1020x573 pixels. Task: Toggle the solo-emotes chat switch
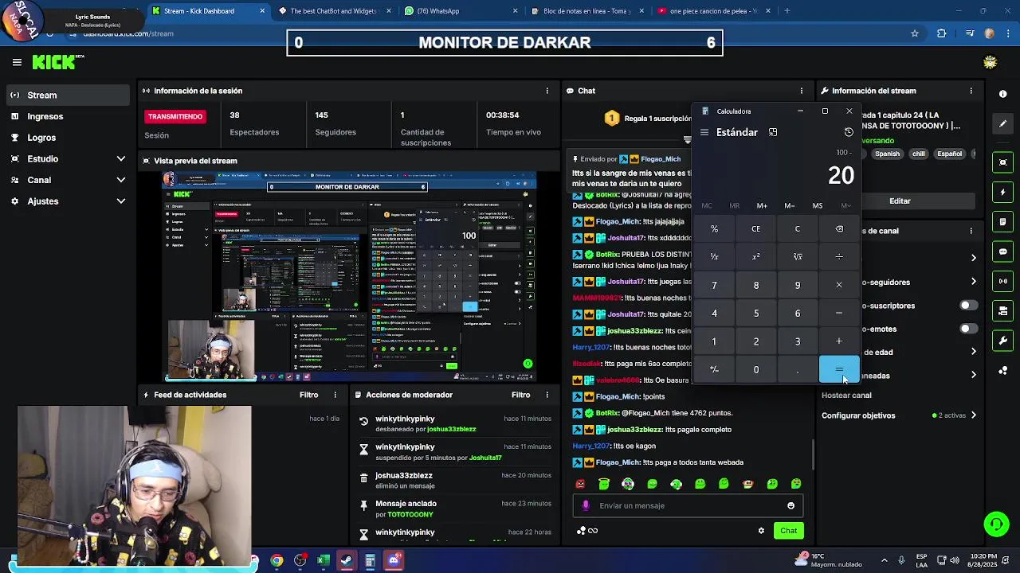pyautogui.click(x=968, y=329)
